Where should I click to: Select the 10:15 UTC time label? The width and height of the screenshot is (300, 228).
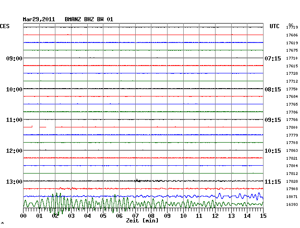273,151
